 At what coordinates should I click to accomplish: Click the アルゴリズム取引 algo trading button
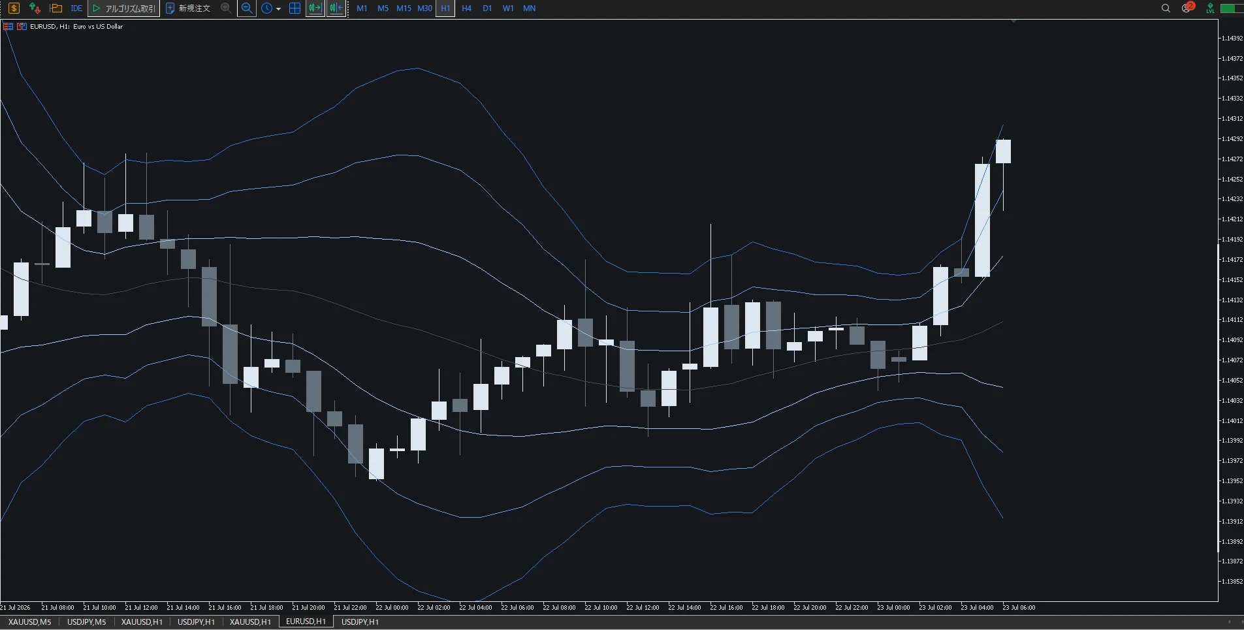pos(124,8)
